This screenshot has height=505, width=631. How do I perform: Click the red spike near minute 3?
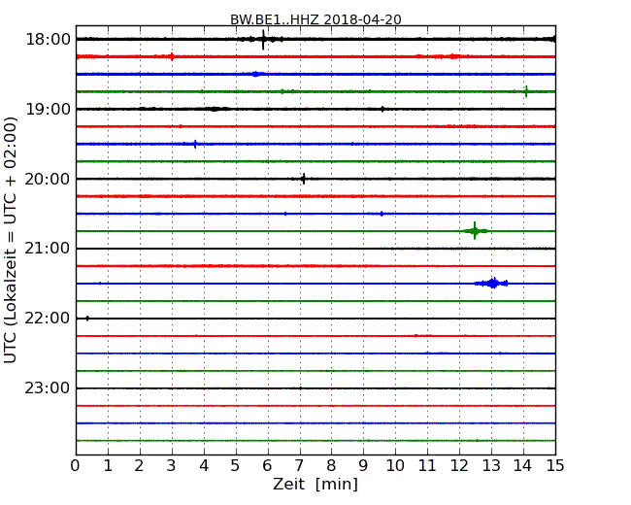point(172,56)
